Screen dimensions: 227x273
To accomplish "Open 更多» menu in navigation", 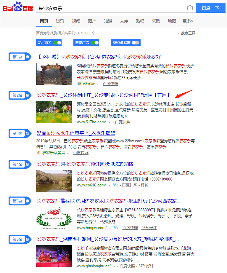I will tap(188, 21).
